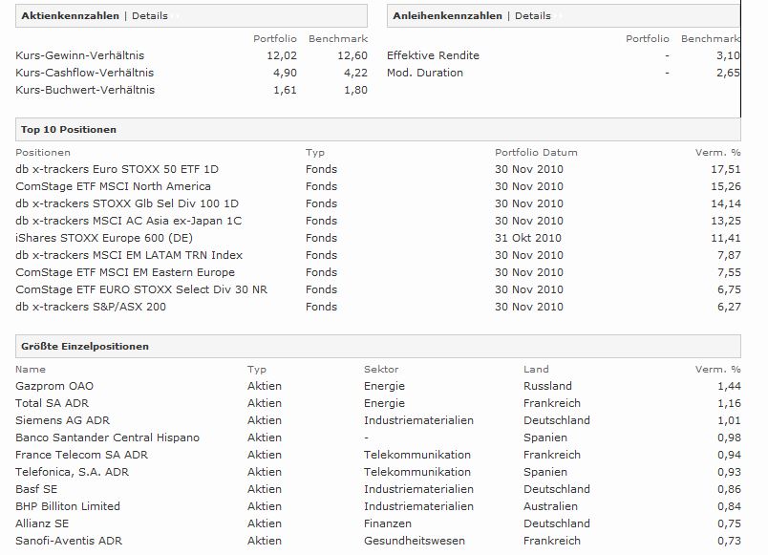Viewport: 768px width, 555px height.
Task: Click the 12,60 benchmark value
Action: click(x=352, y=55)
